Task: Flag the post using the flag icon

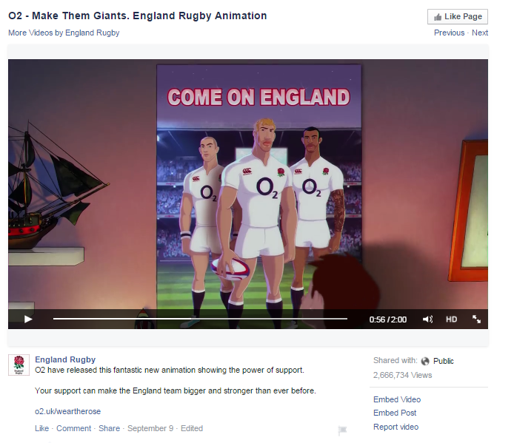Action: point(342,430)
